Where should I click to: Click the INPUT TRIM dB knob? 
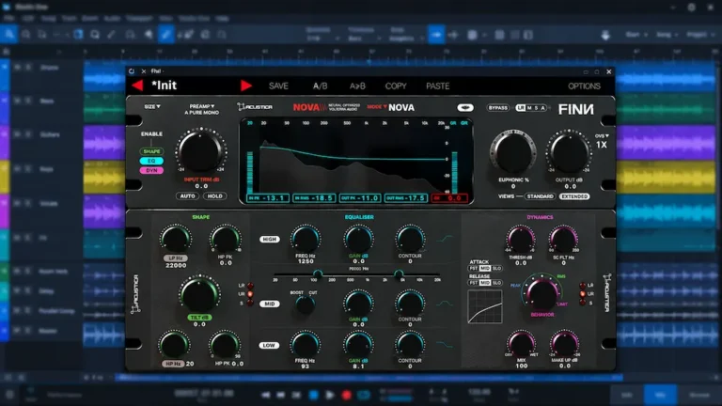coord(201,151)
